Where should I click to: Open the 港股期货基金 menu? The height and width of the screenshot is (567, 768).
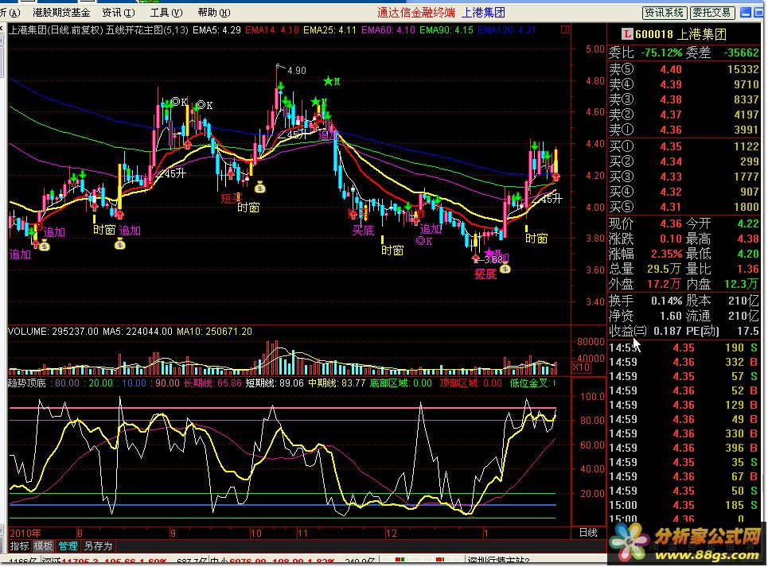(x=61, y=13)
